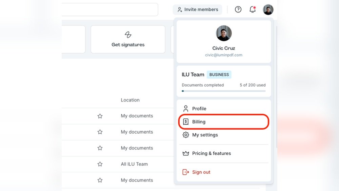Open the help question mark icon
The image size is (339, 191).
pyautogui.click(x=238, y=9)
